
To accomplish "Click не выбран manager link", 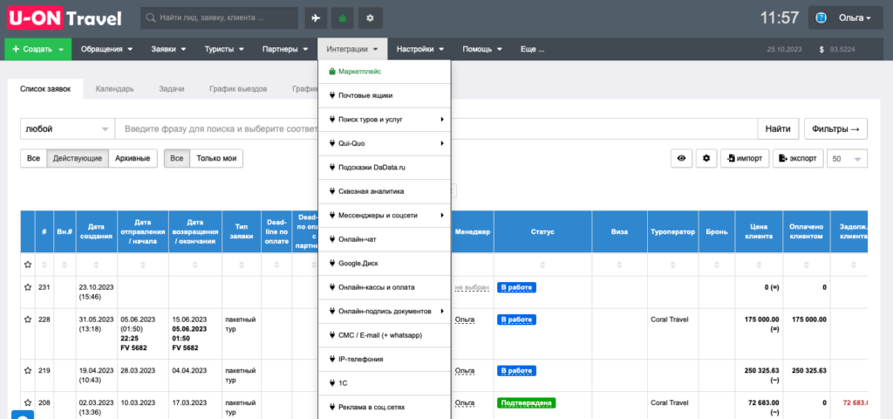I will (x=472, y=287).
